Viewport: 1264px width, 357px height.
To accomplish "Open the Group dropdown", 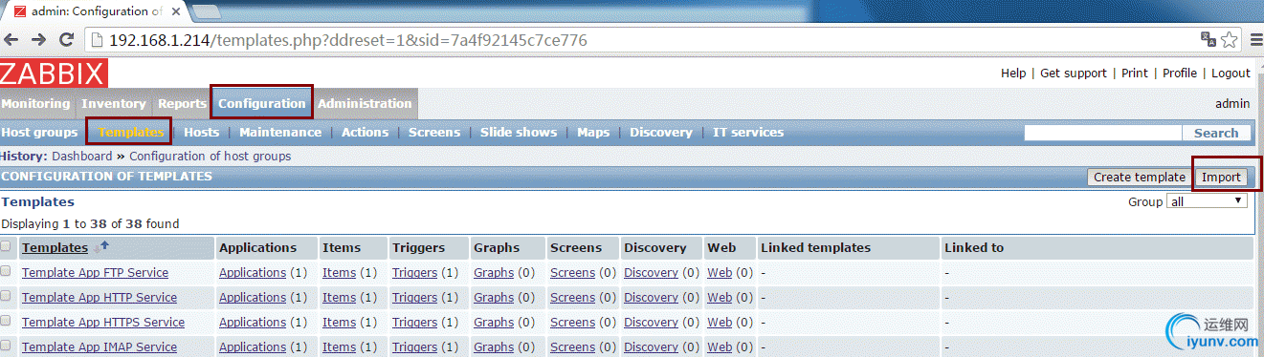I will pyautogui.click(x=1207, y=201).
